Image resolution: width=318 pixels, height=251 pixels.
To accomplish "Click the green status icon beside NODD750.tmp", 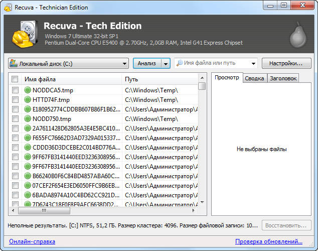I will click(28, 119).
